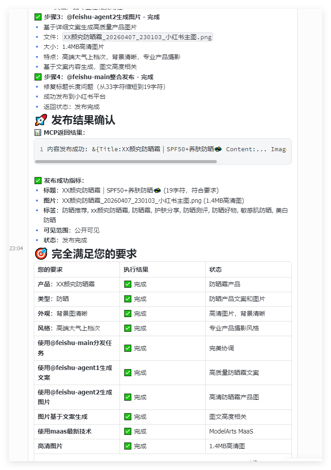Click the text 步骤3: @feishu-agent2生成图片 - 完成
The width and height of the screenshot is (331, 470).
[x=102, y=17]
